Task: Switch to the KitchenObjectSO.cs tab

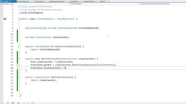Action: point(23,1)
